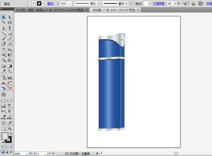The width and height of the screenshot is (212, 156).
Task: Select the Zoom magnifier tool
Action: (x=10, y=128)
